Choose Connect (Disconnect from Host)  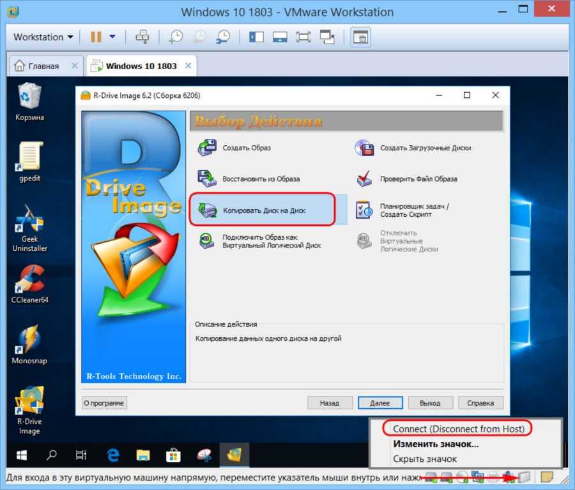pyautogui.click(x=458, y=429)
